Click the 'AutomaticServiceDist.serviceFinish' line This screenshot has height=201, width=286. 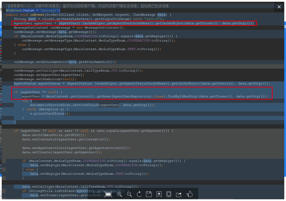92,105
